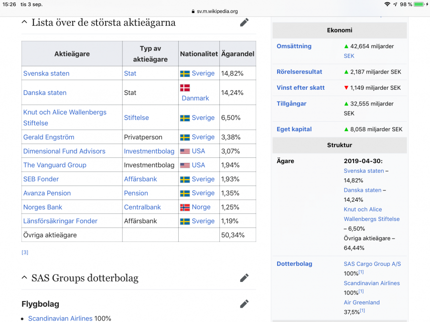Collapse the "Lista över de största aktieägarna" section
The width and height of the screenshot is (430, 322).
point(24,21)
